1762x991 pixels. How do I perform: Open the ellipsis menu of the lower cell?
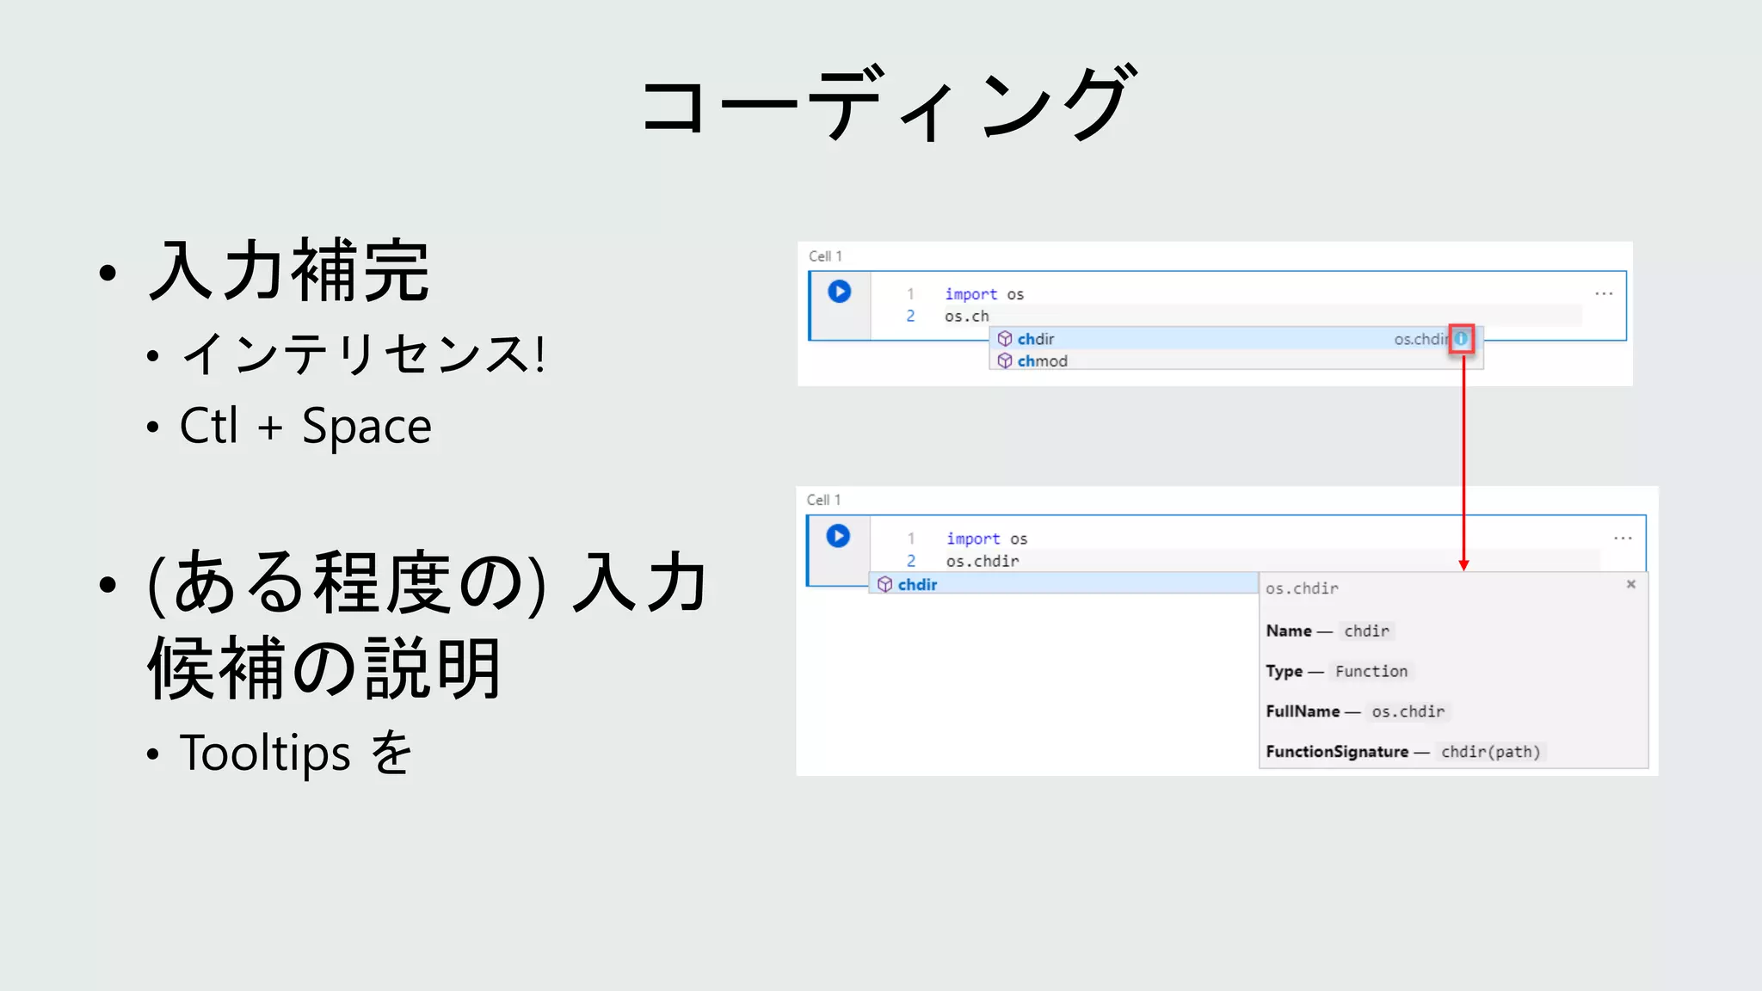[x=1623, y=538]
